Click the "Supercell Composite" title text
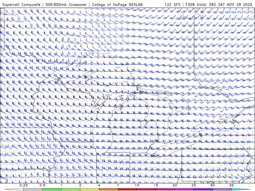The image size is (255, 191). click(x=21, y=4)
